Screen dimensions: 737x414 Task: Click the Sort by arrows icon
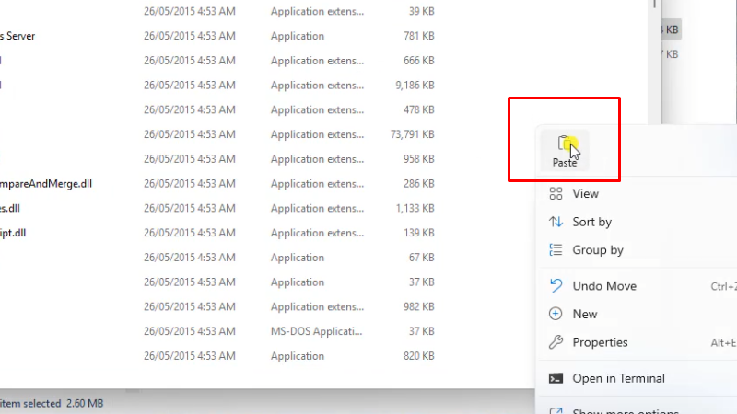[556, 222]
